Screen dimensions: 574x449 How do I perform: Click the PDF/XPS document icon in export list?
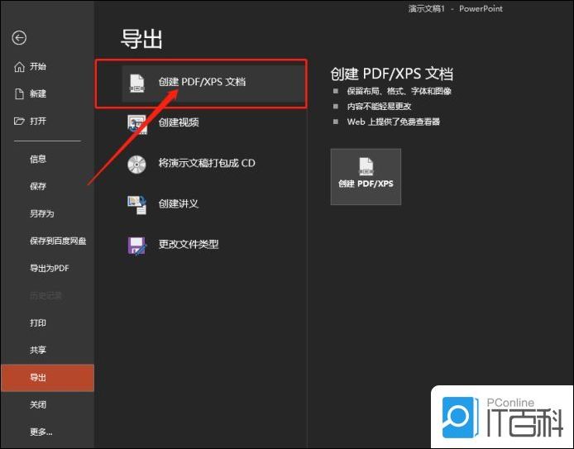[x=137, y=83]
